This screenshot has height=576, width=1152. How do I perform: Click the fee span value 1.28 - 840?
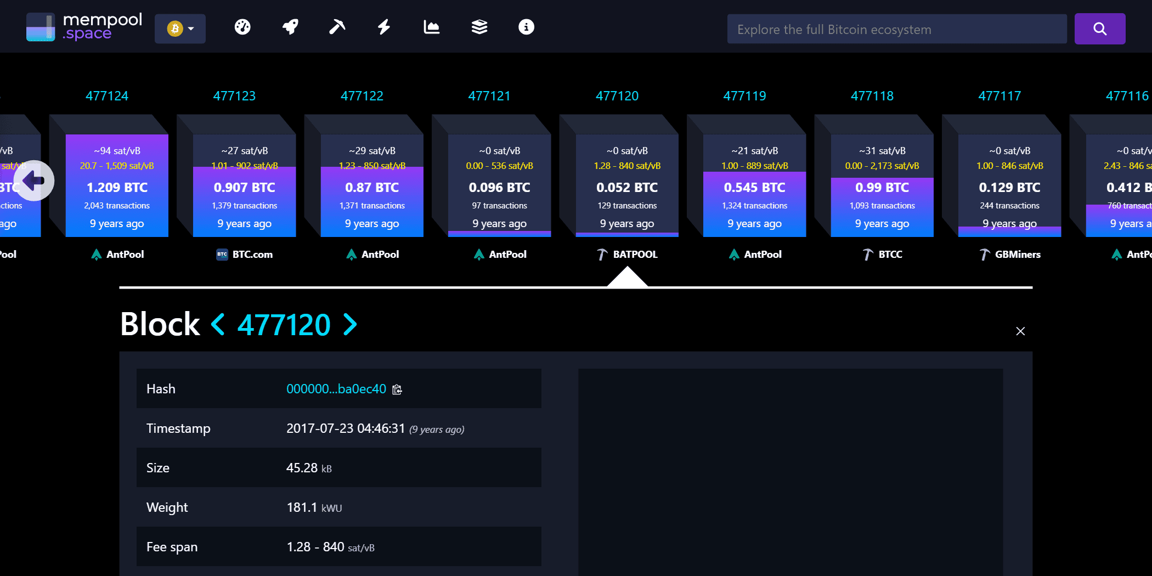[315, 547]
